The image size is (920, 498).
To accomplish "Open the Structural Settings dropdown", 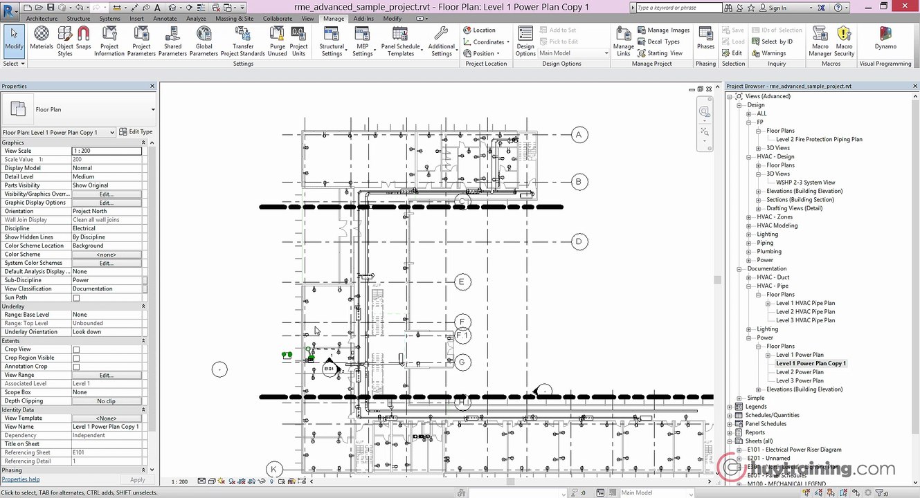I will pyautogui.click(x=332, y=41).
